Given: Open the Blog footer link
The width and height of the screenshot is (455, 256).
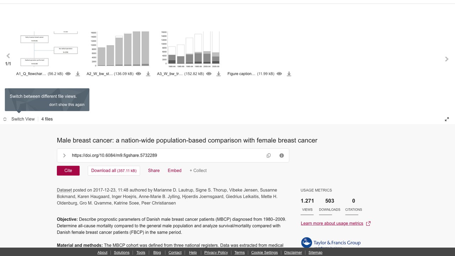Looking at the screenshot, I should [x=157, y=252].
